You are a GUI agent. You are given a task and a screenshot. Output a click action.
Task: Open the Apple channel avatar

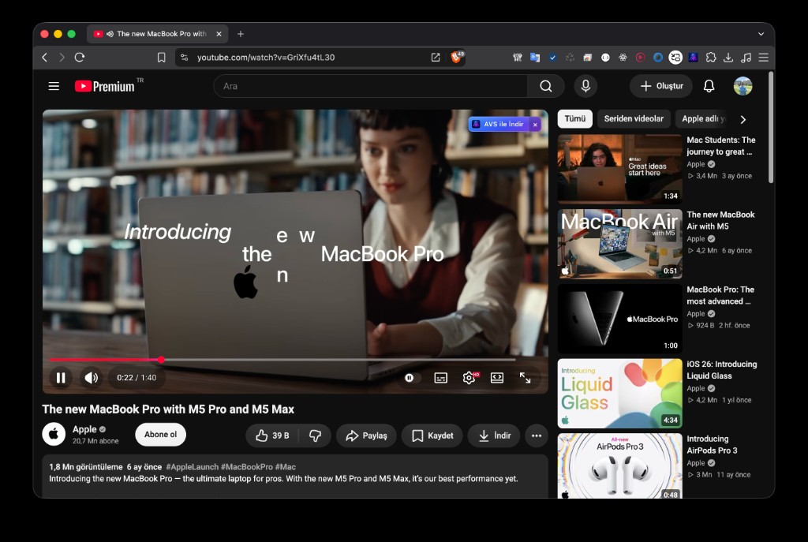click(x=54, y=434)
